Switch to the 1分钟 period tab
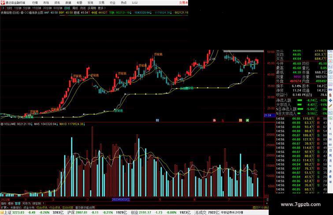This screenshot has width=333, height=215. (x=18, y=8)
